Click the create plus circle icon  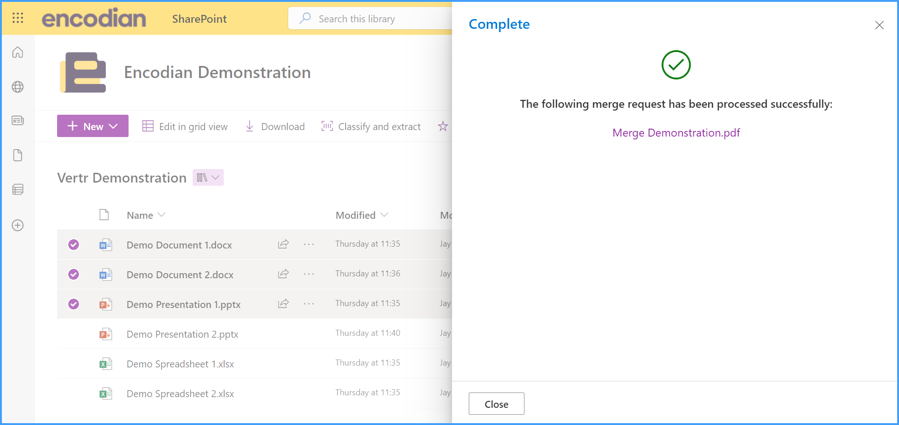pos(18,225)
